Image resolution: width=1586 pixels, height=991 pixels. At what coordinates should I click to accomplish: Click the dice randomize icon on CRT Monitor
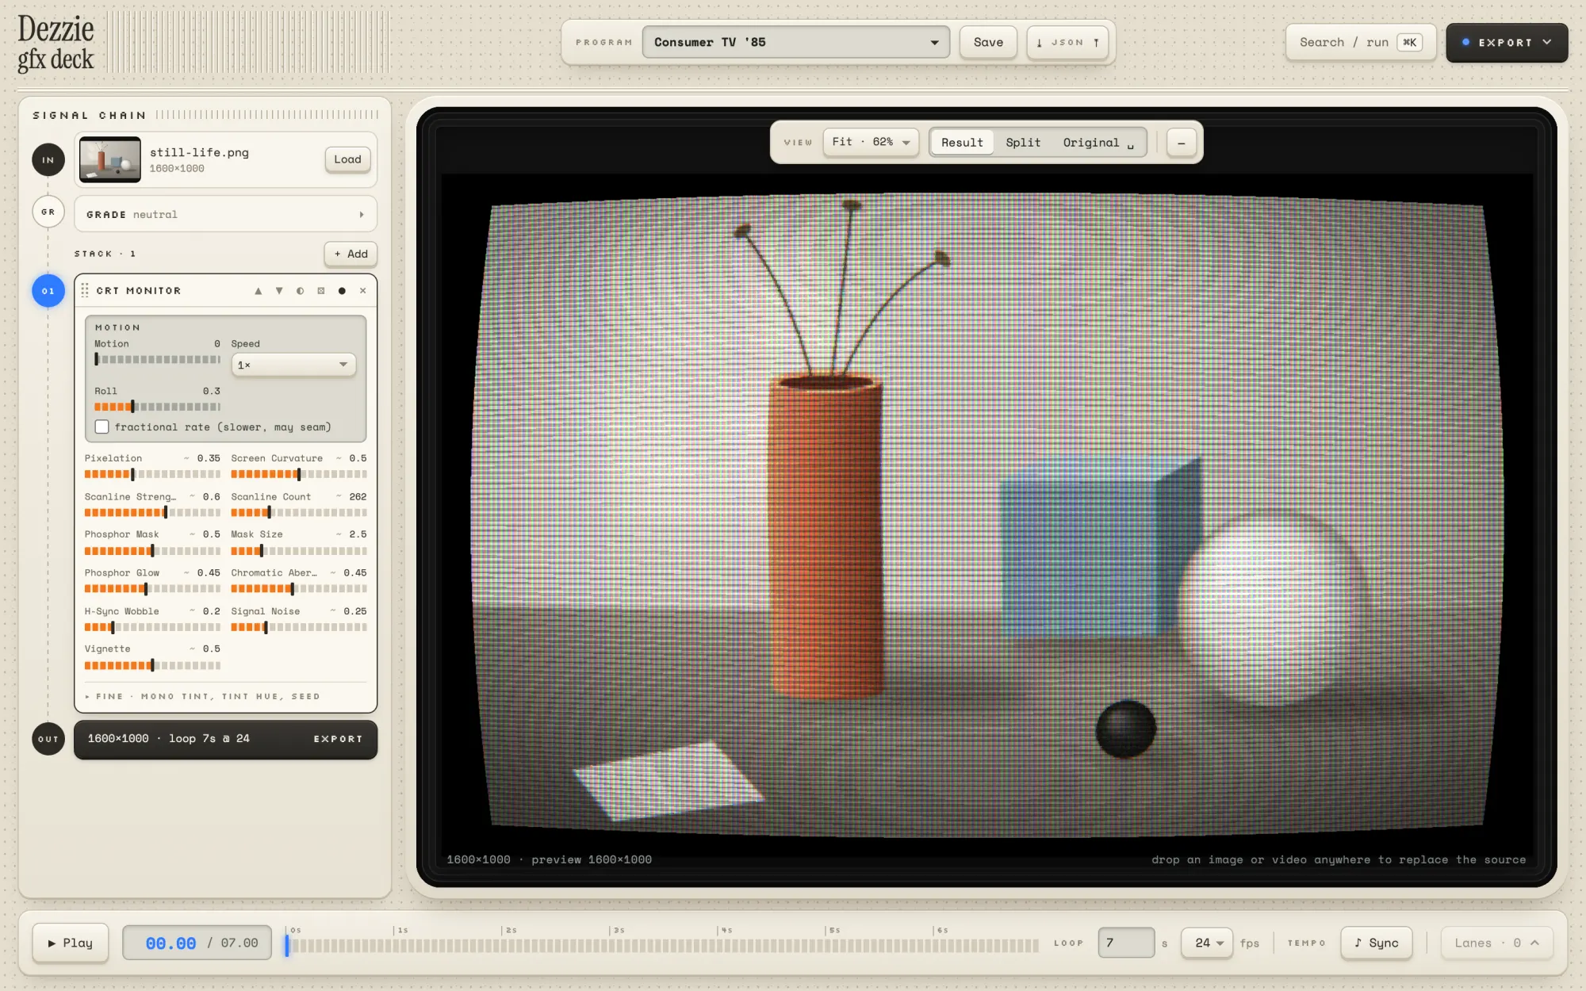[321, 291]
